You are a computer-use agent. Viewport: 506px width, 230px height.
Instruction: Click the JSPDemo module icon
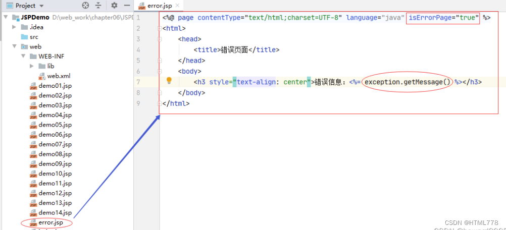(x=16, y=17)
